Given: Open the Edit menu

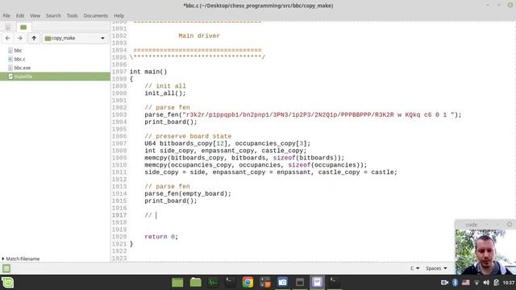Looking at the screenshot, I should pyautogui.click(x=20, y=15).
